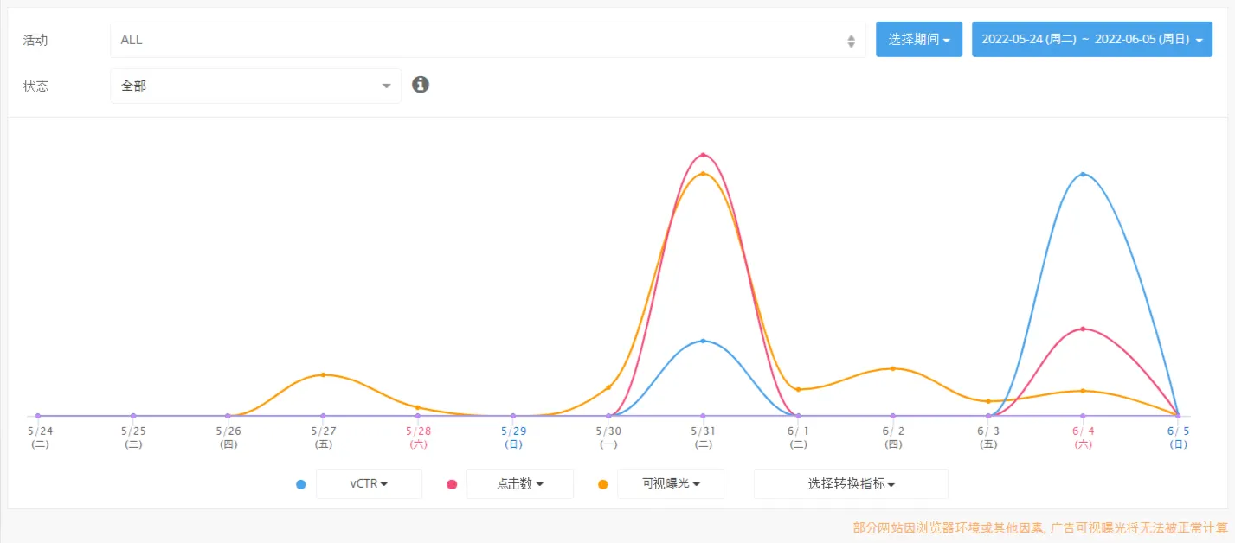The image size is (1235, 543).
Task: Click the blue vCTR legend dot
Action: click(300, 484)
